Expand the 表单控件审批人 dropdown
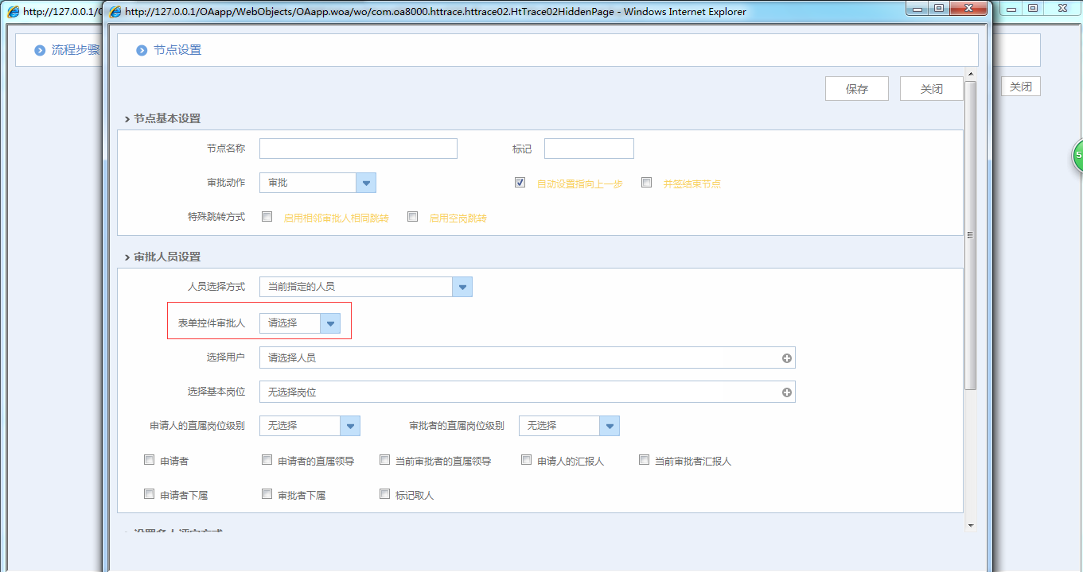 click(x=330, y=323)
